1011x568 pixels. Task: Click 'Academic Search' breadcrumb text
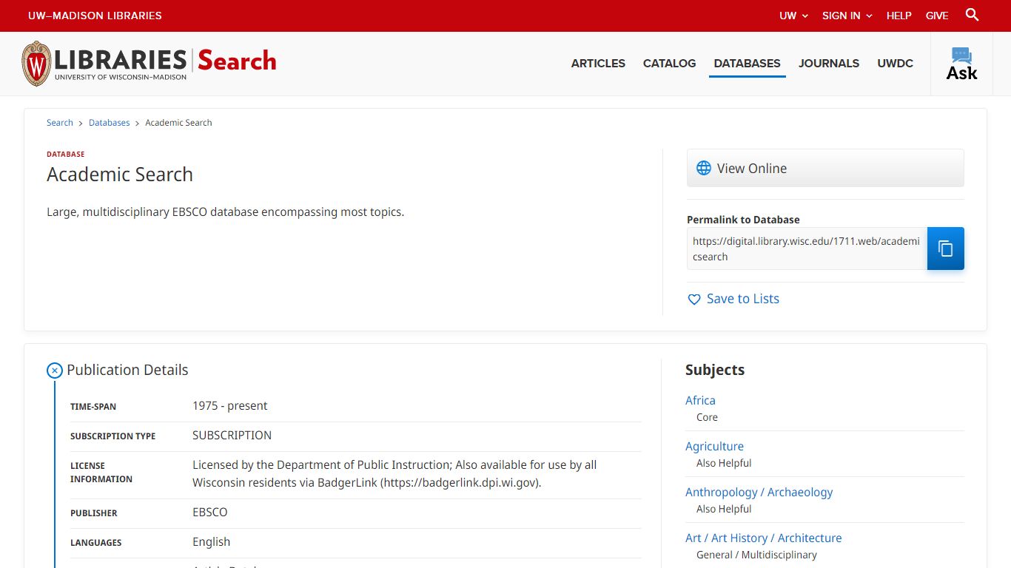178,123
